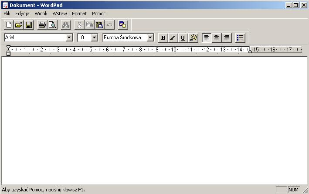
Task: Align text right
Action: [x=227, y=37]
